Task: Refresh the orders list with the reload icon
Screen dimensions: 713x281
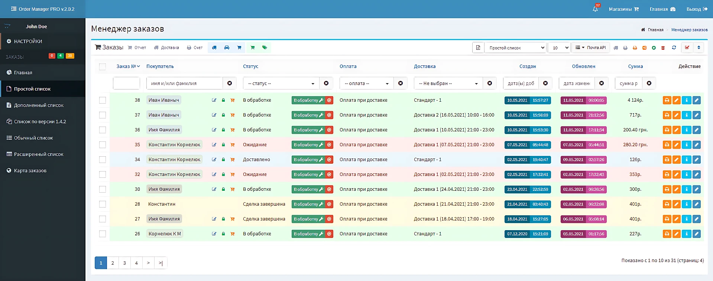Action: pos(674,48)
